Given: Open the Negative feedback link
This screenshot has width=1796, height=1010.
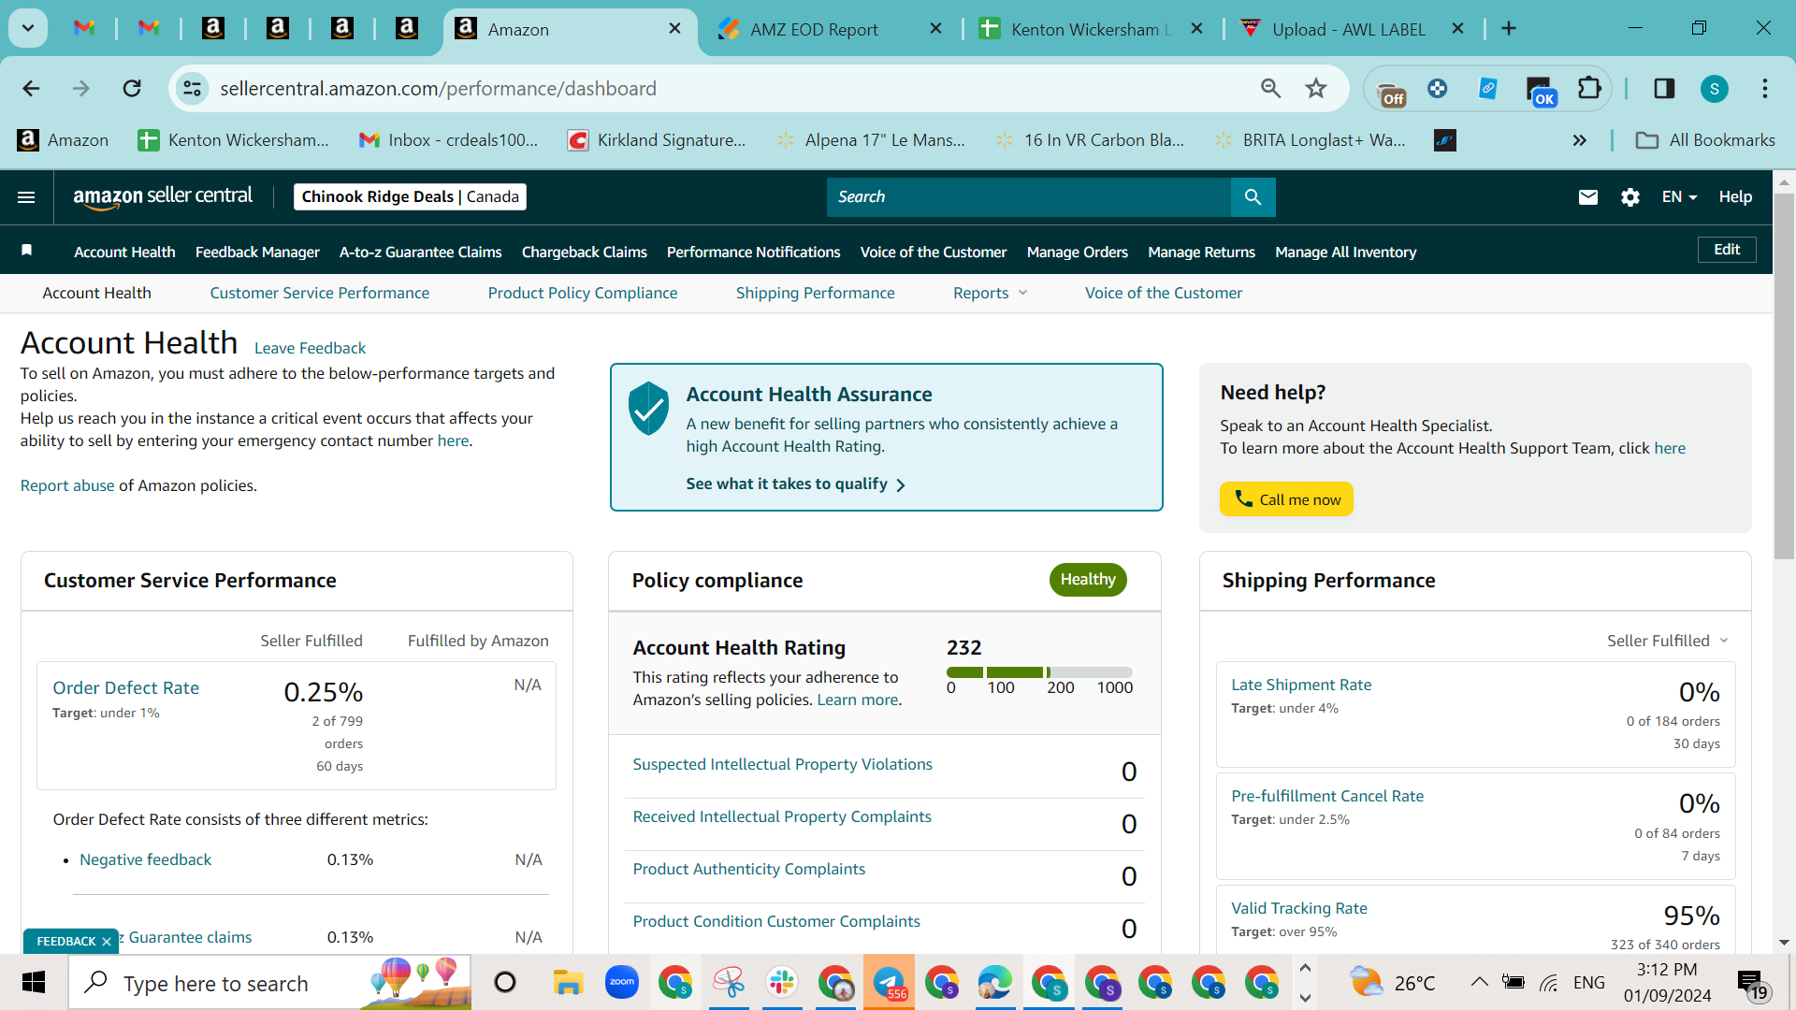Looking at the screenshot, I should [x=145, y=859].
